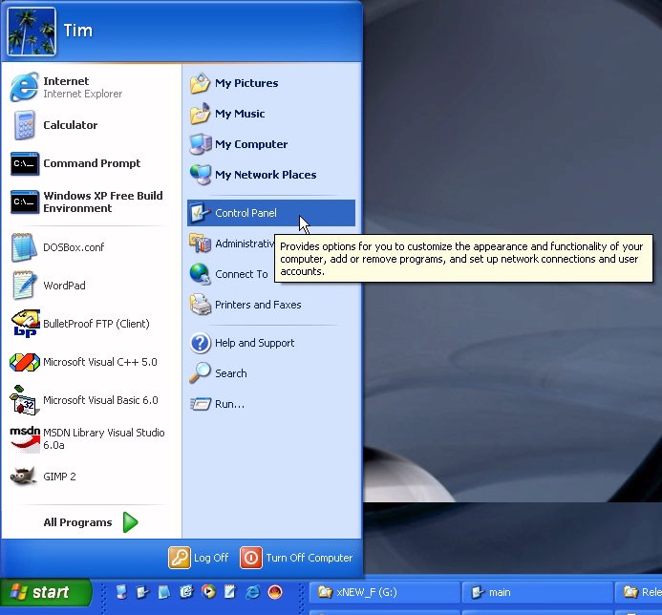Open the My Music folder
Screen dimensions: 662x615
pyautogui.click(x=271, y=114)
